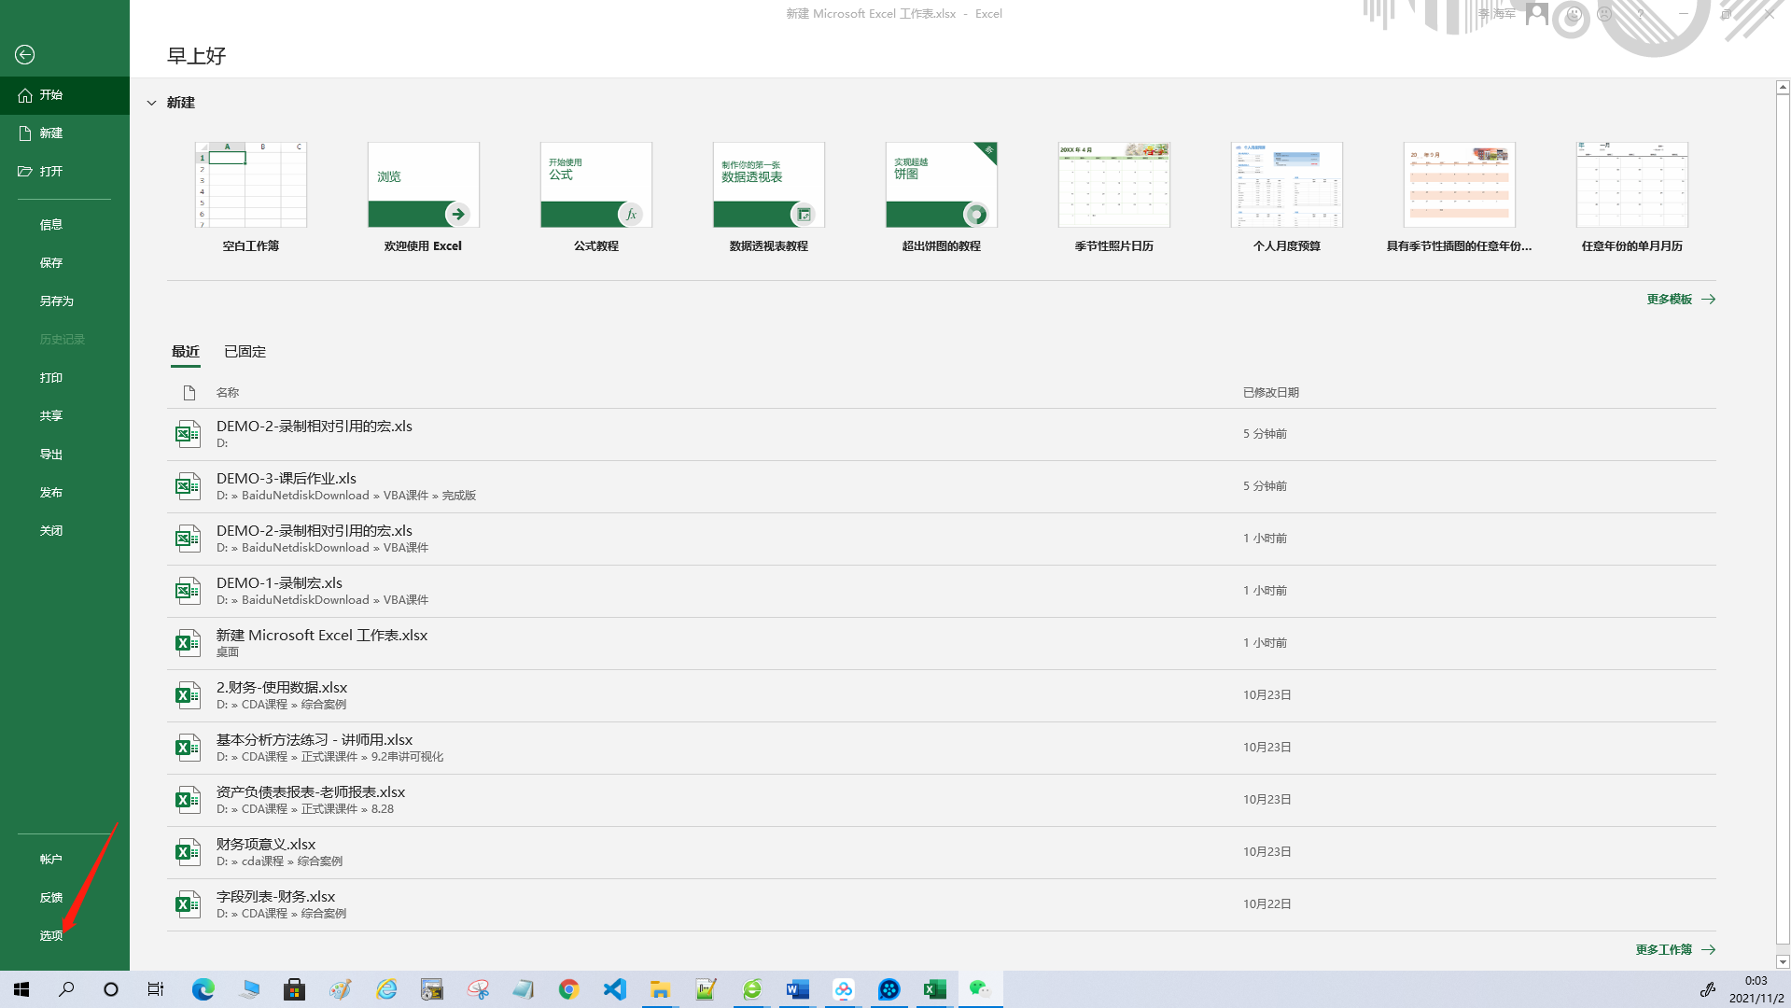This screenshot has width=1791, height=1008.
Task: Switch to Word on the taskbar
Action: tap(797, 989)
